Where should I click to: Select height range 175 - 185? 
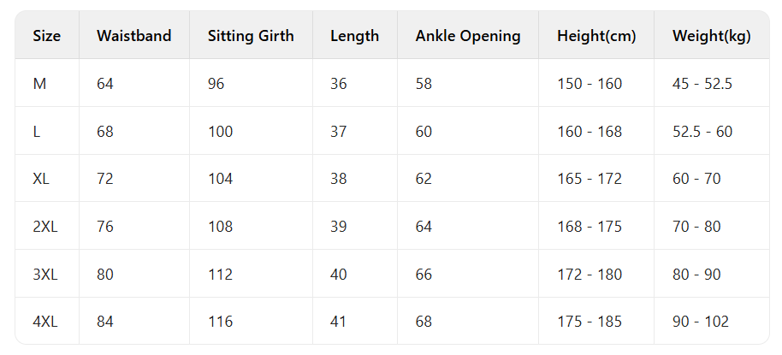pyautogui.click(x=589, y=322)
